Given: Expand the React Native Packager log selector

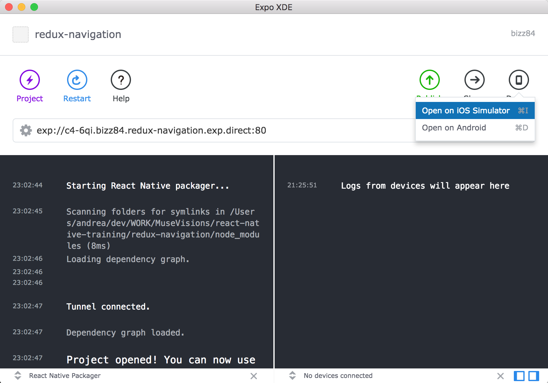Looking at the screenshot, I should click(x=18, y=376).
